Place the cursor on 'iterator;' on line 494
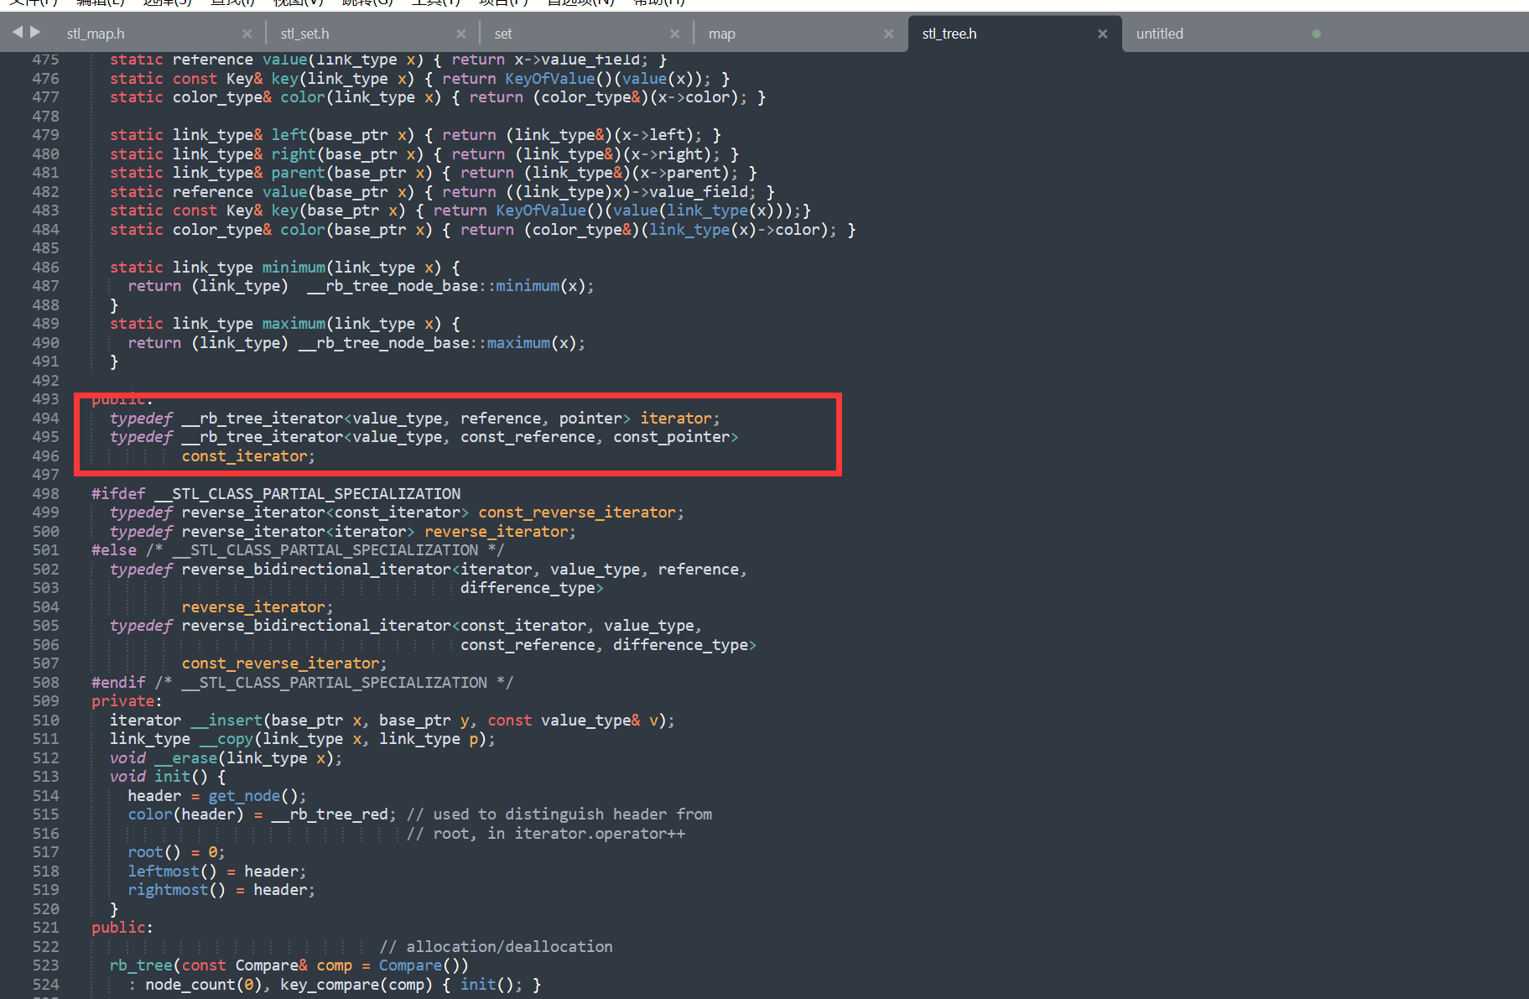The image size is (1529, 999). coord(680,419)
